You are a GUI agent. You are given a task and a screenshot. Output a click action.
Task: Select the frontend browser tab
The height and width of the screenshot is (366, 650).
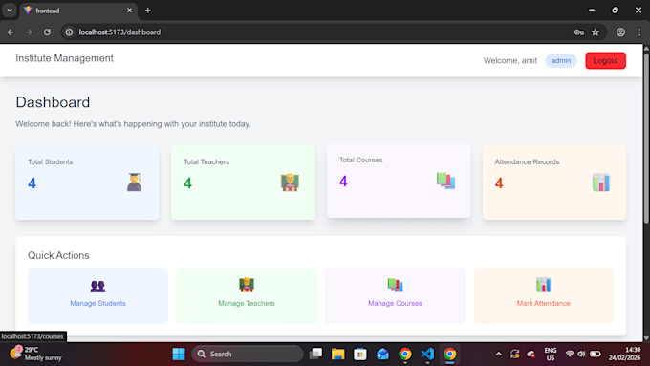78,11
